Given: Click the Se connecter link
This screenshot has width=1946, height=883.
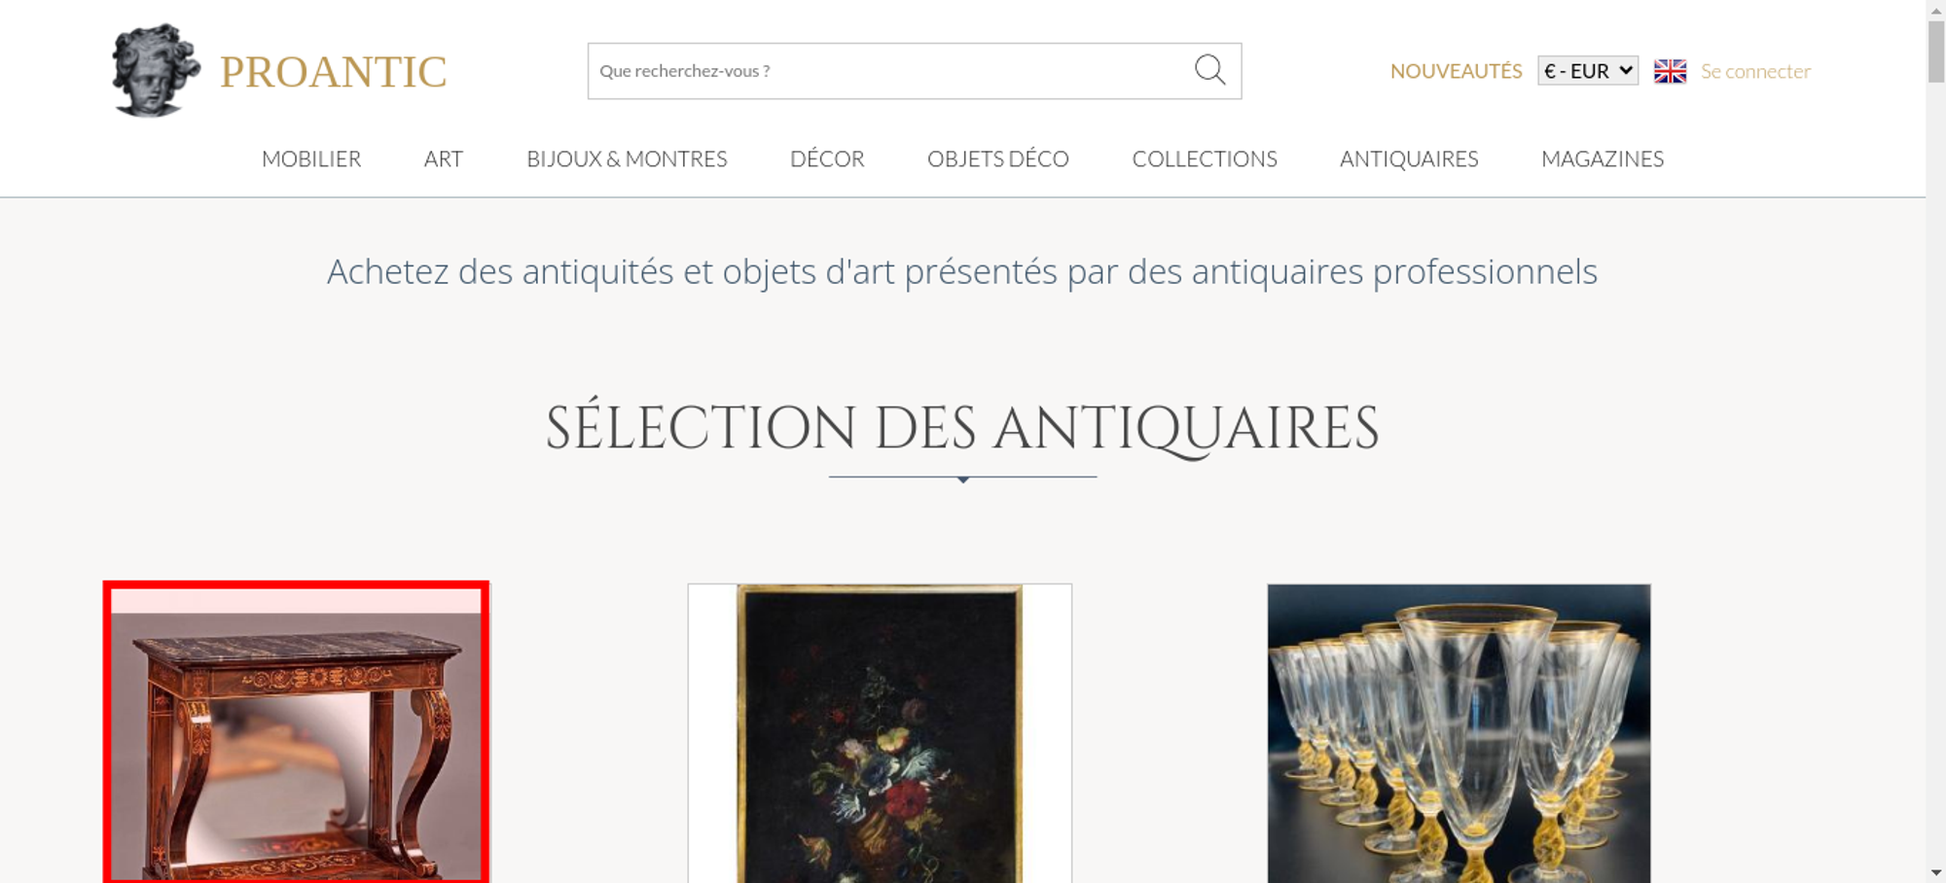Looking at the screenshot, I should pyautogui.click(x=1755, y=71).
